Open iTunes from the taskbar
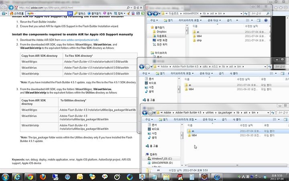The height and width of the screenshot is (181, 289). point(217,177)
